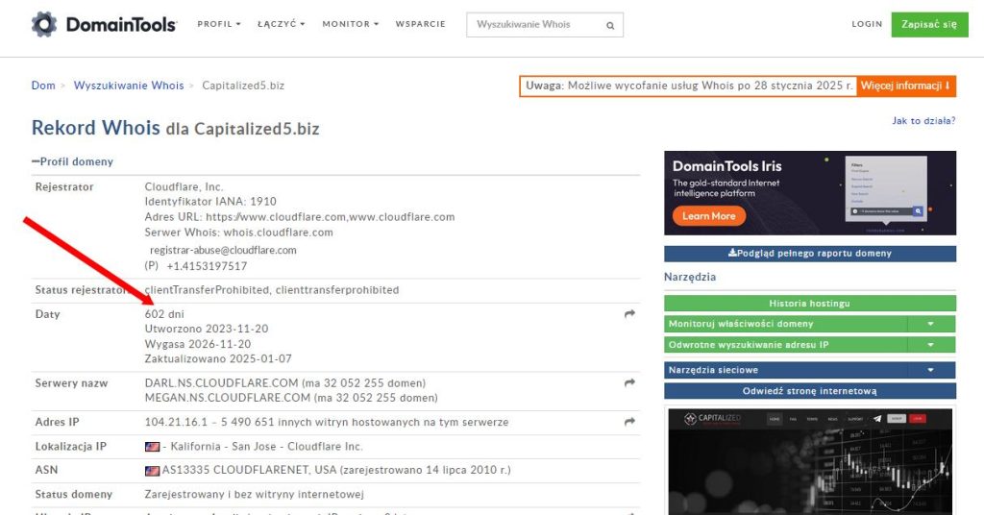Click the search magnifier icon in Whois box
984x515 pixels.
[x=610, y=26]
